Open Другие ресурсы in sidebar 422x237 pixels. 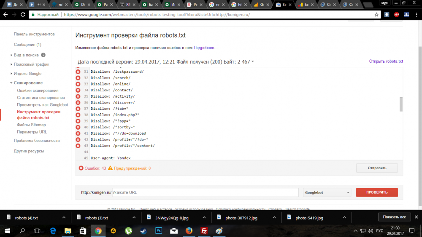29,151
